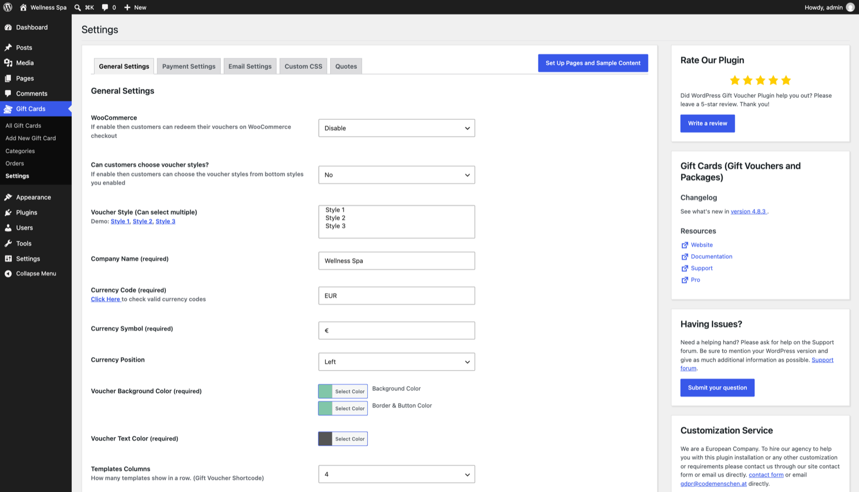Screen dimensions: 859x492
Task: Open the Add New Gift Card submenu
Action: [31, 138]
